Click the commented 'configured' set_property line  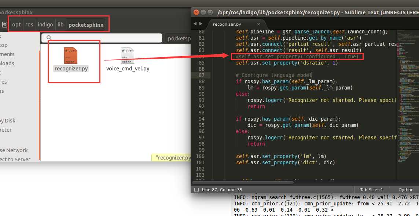(297, 57)
